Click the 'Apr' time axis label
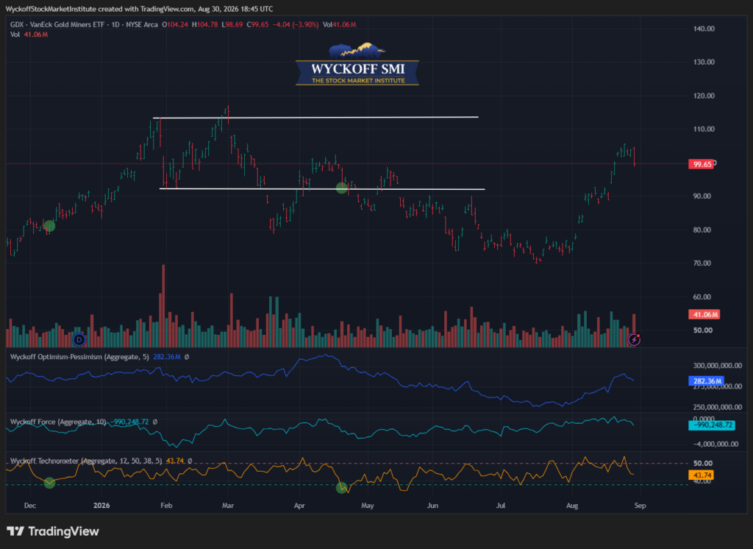The height and width of the screenshot is (549, 753). (x=299, y=506)
